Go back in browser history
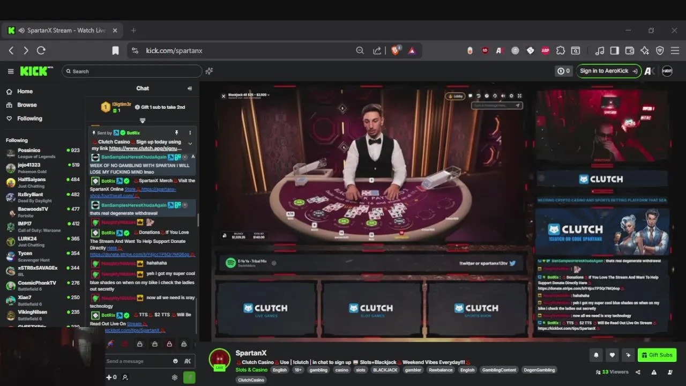Screen dimensions: 686x386 coord(11,50)
